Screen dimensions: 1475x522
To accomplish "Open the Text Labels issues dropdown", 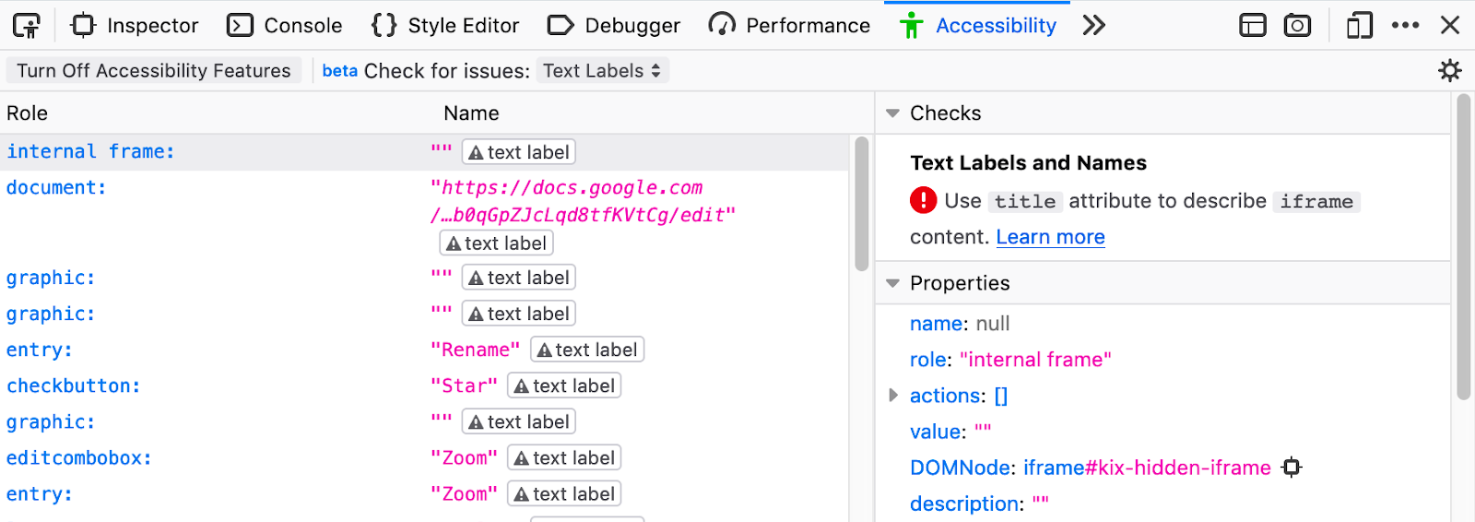I will pyautogui.click(x=602, y=70).
